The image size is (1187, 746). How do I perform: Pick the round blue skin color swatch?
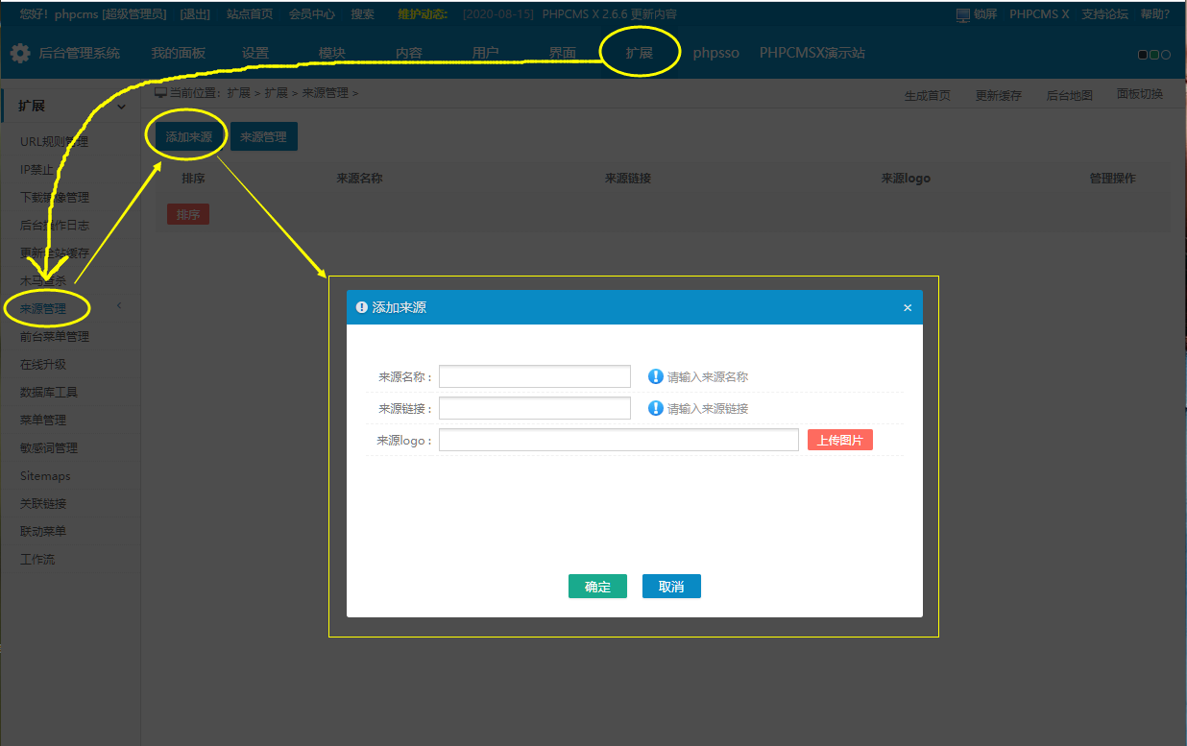(x=1166, y=55)
